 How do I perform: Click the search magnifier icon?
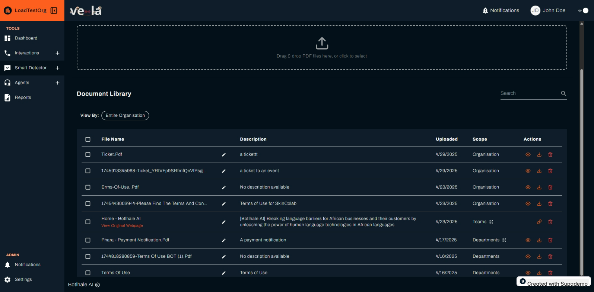click(x=563, y=93)
